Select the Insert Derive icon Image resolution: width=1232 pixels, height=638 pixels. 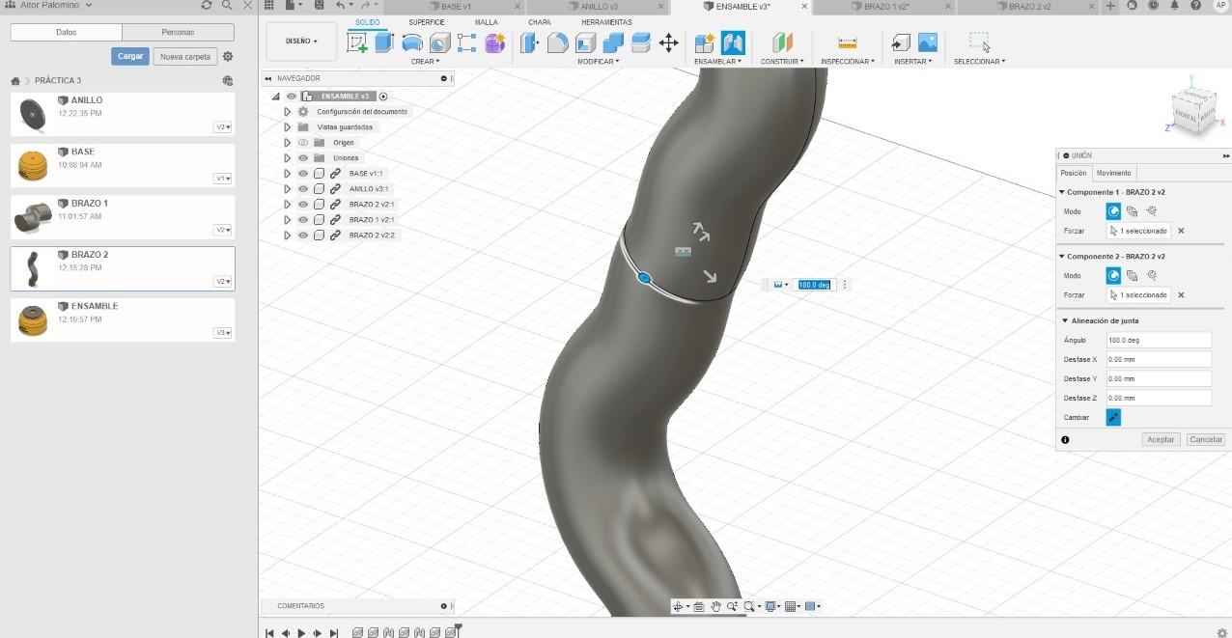pyautogui.click(x=901, y=42)
